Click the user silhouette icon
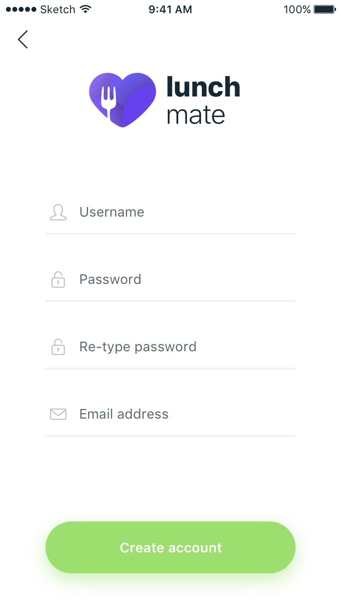341x607 pixels. 58,212
